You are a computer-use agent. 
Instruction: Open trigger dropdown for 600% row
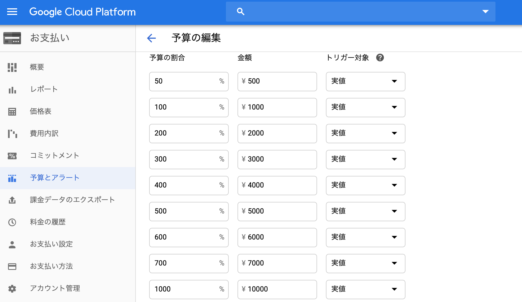coord(365,238)
